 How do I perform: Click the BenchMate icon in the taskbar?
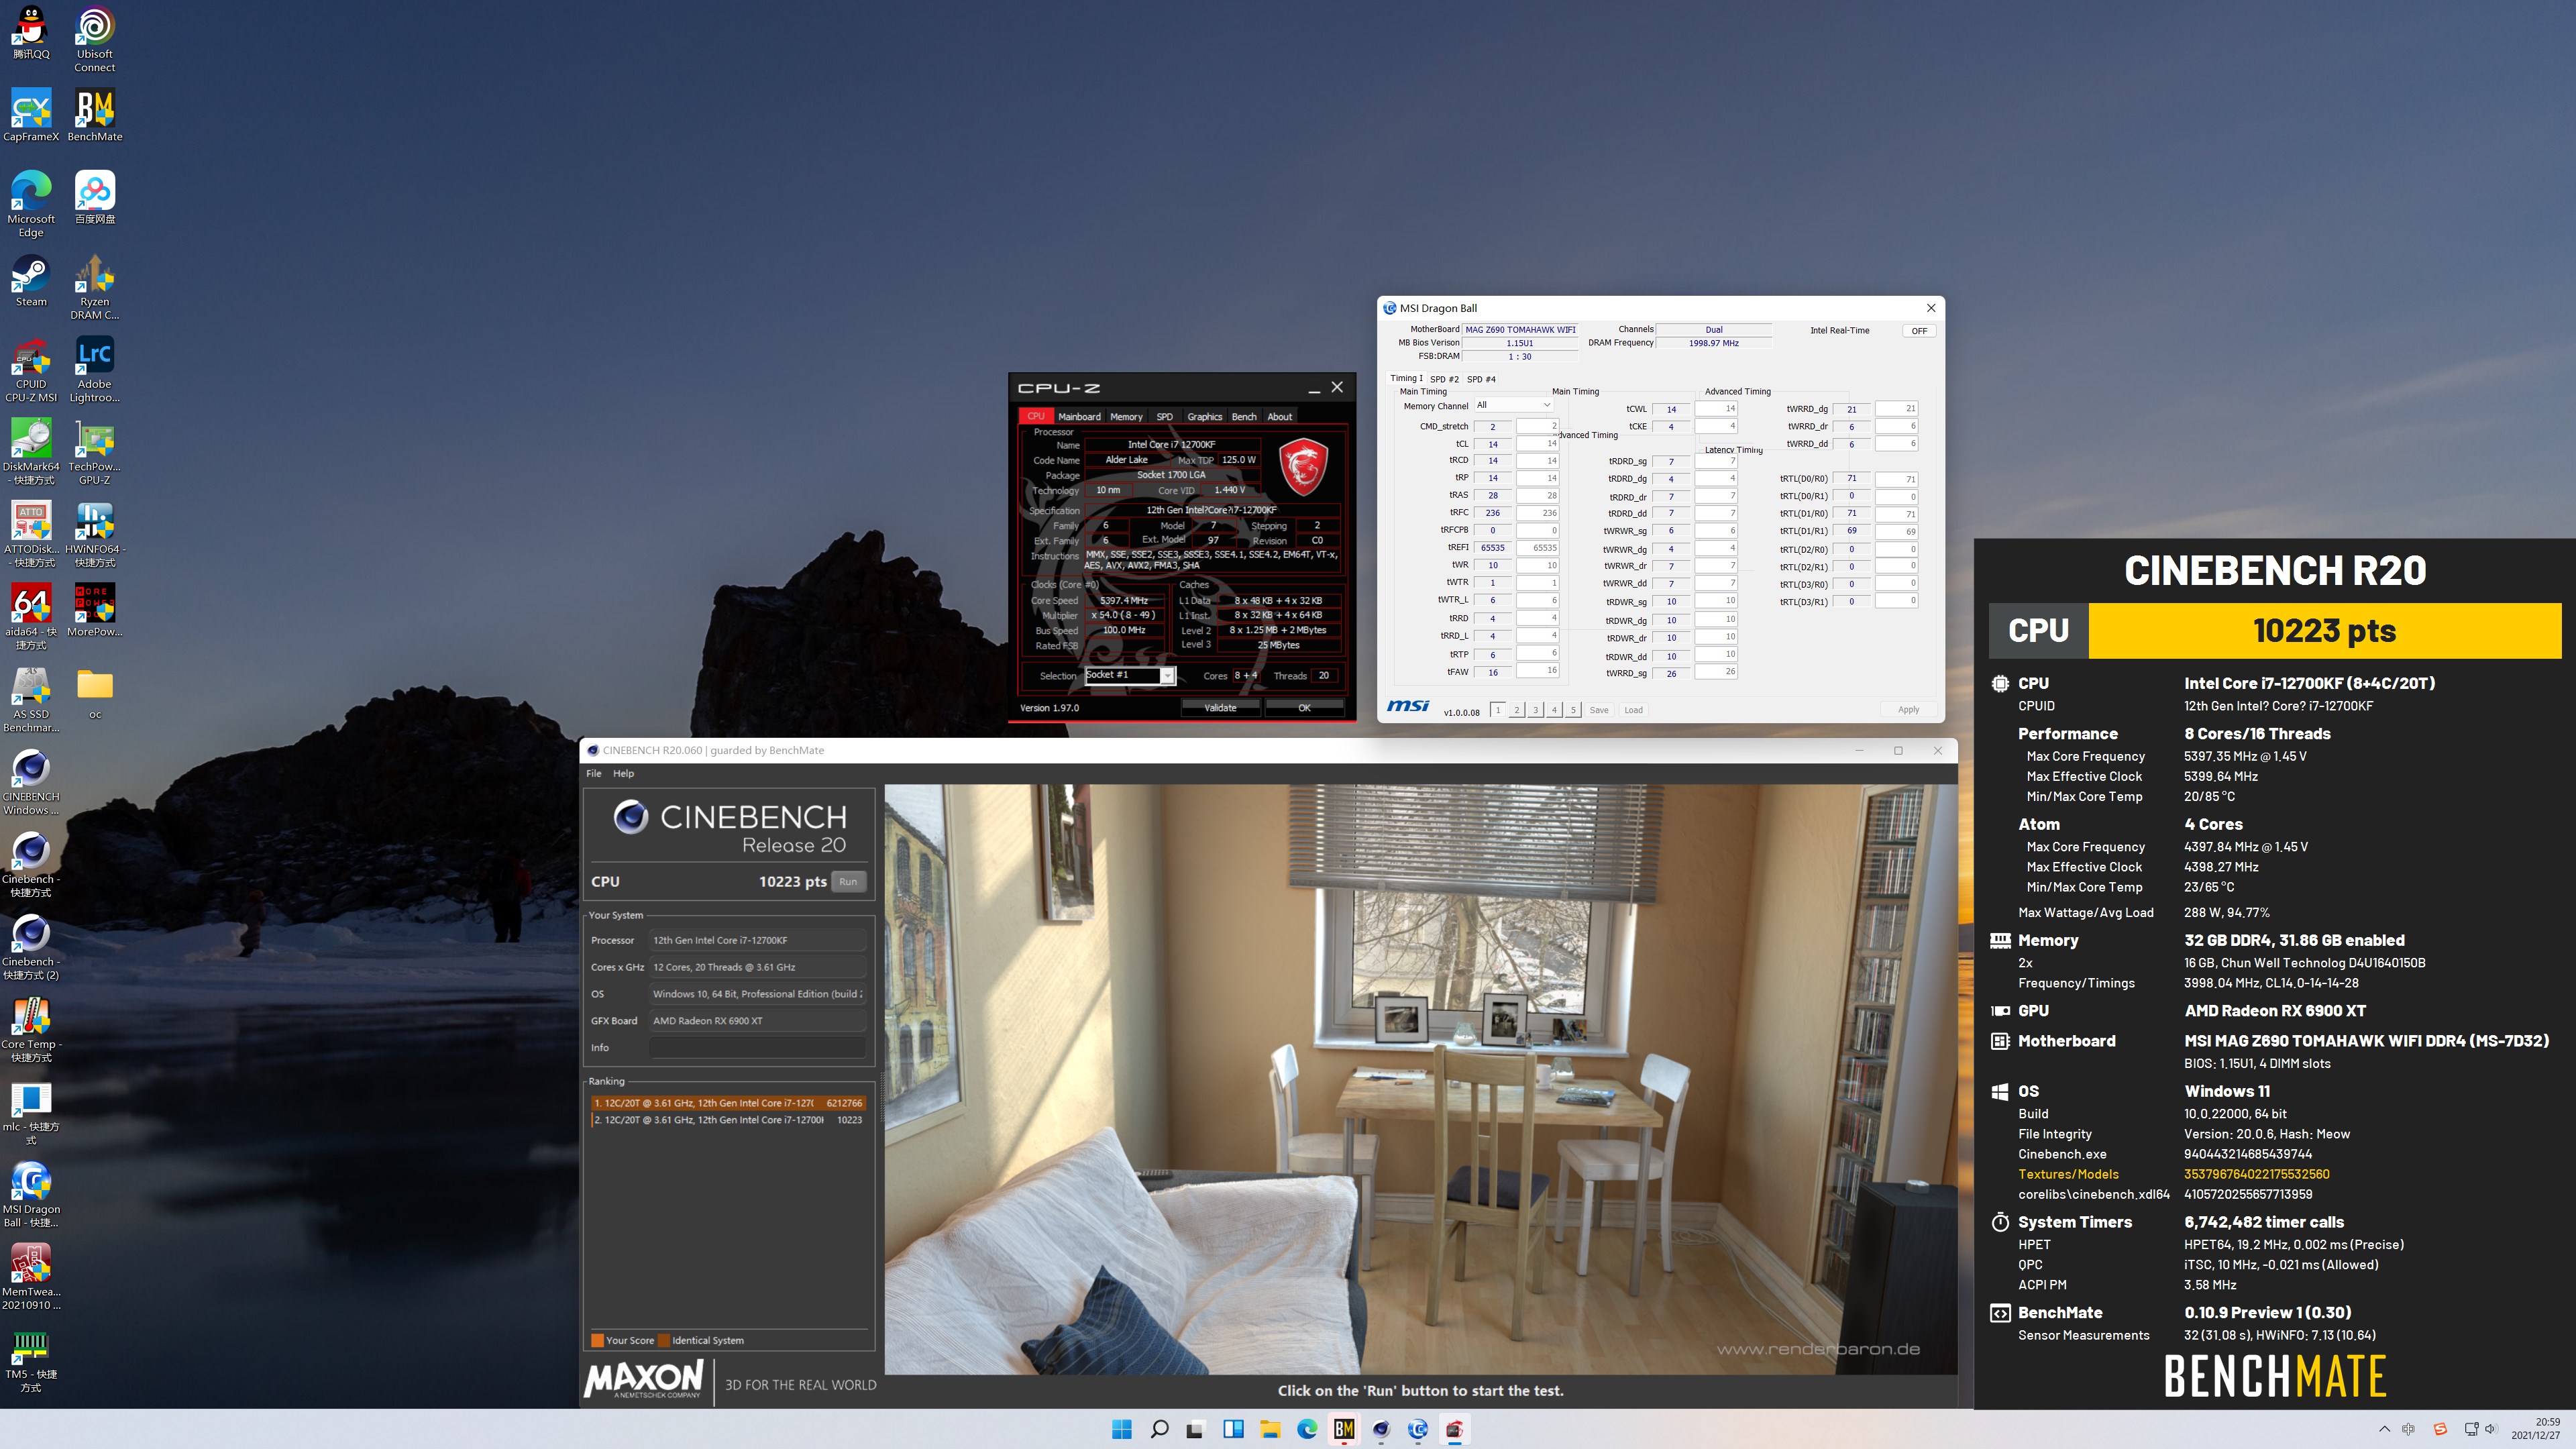tap(1344, 1429)
